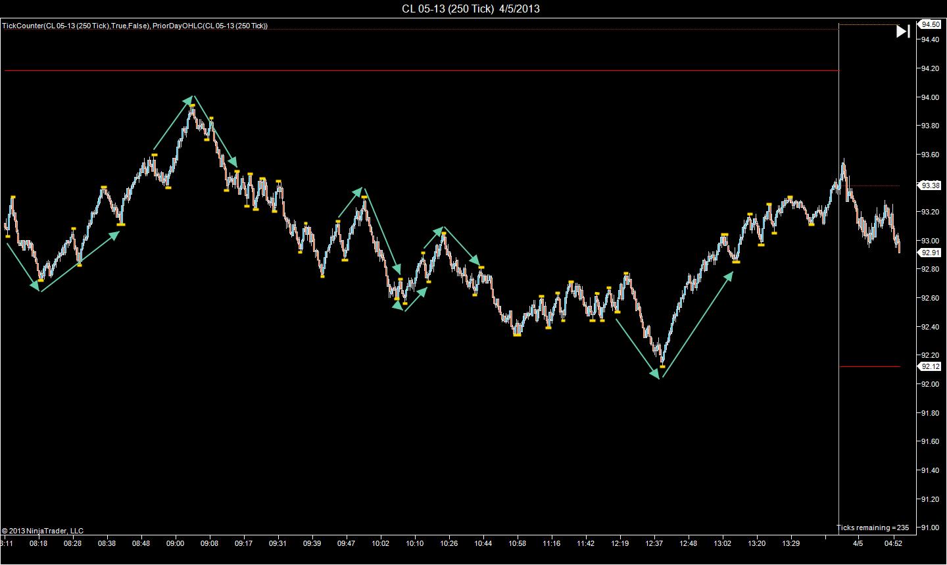Click the 08:48 time axis label

point(141,544)
